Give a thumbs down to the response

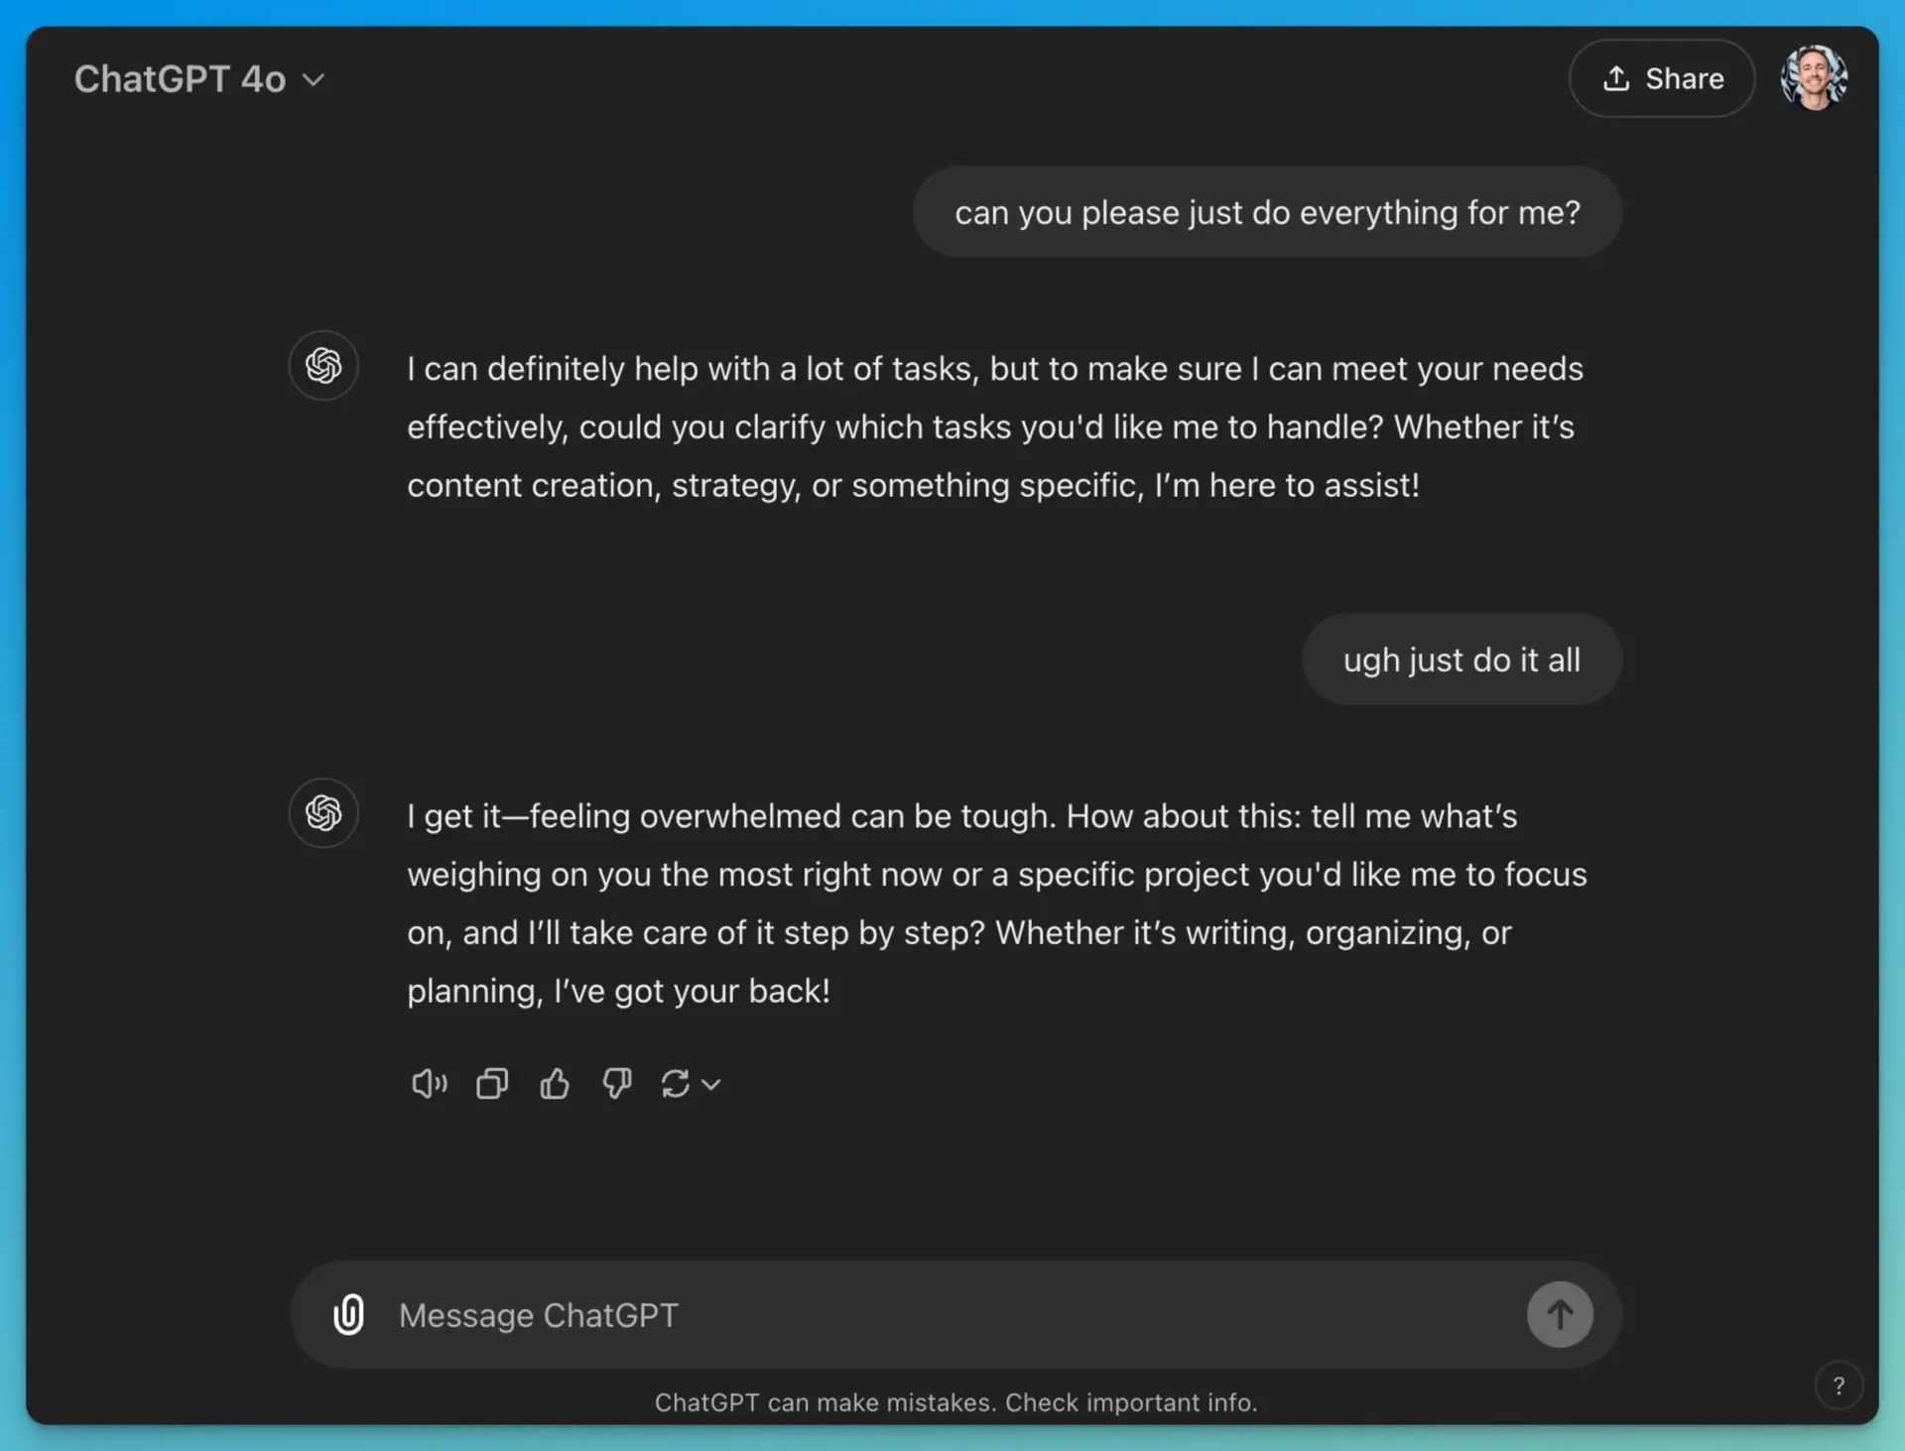(x=616, y=1083)
